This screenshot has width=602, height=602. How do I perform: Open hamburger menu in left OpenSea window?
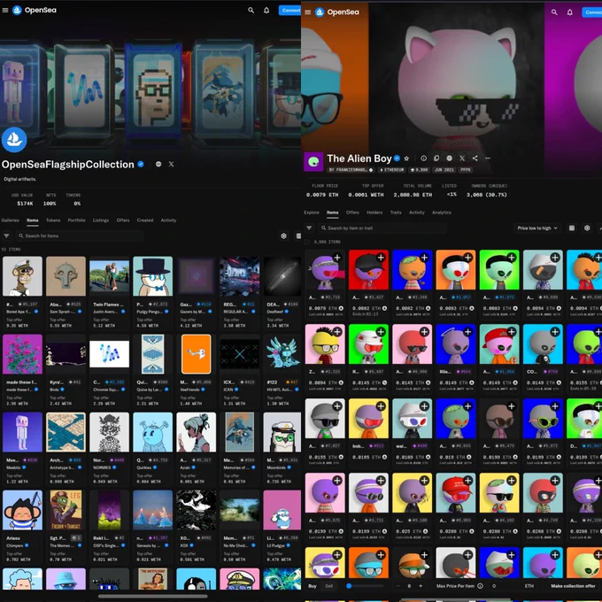(5, 10)
